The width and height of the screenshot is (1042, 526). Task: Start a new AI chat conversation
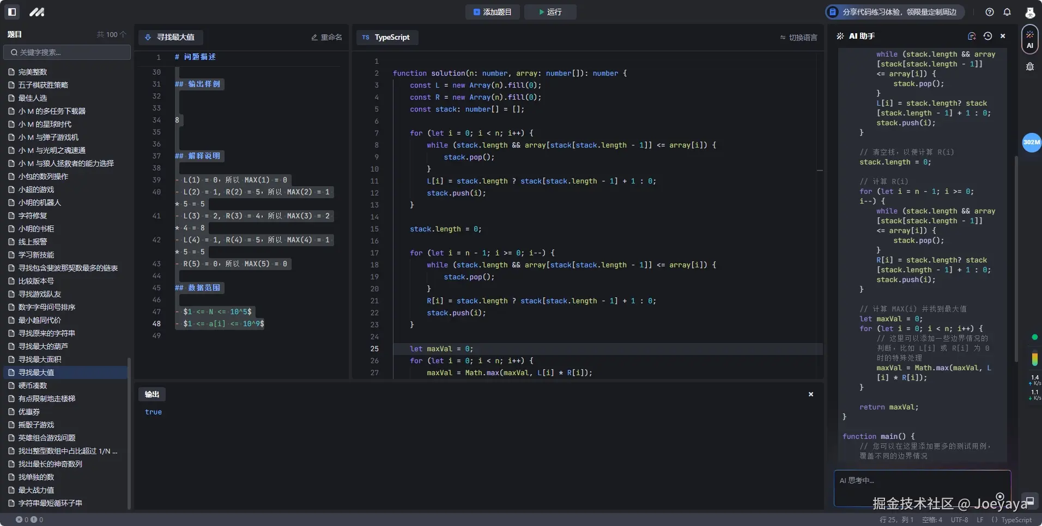tap(971, 36)
